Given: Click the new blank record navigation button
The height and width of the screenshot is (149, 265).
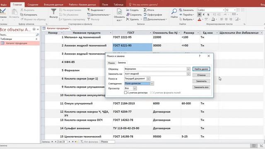Looking at the screenshot, I should pos(76,142).
